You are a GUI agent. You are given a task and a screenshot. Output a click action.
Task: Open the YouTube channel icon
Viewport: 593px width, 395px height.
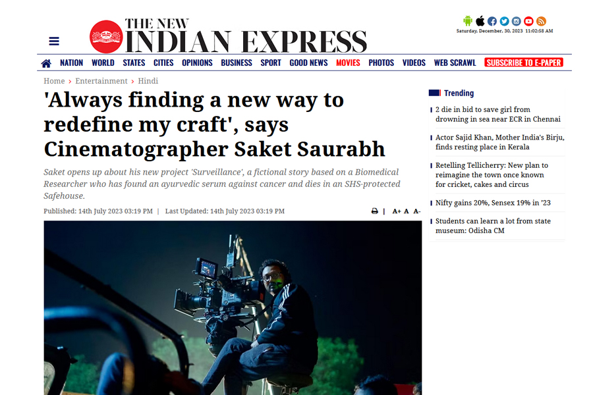click(x=528, y=21)
